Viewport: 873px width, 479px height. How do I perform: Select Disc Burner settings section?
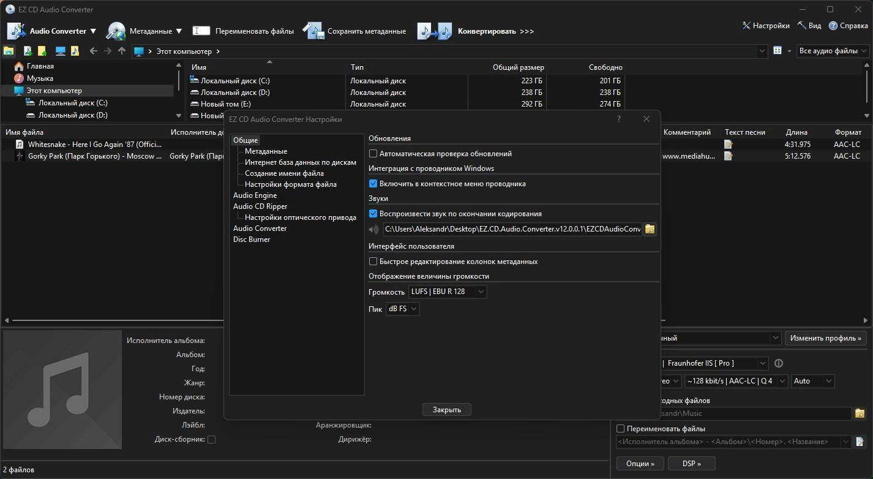coord(252,240)
